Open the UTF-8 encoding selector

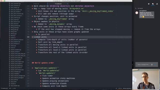[120, 88]
